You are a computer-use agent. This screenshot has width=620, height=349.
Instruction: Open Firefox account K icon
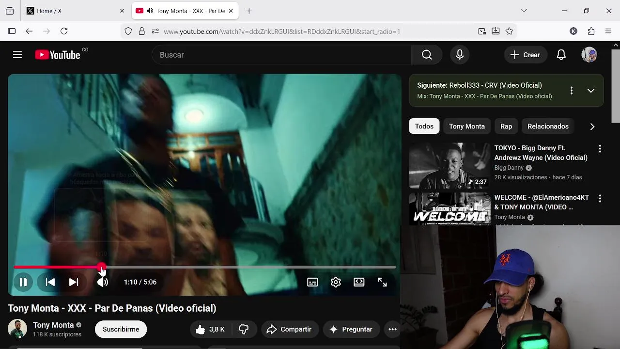click(573, 31)
